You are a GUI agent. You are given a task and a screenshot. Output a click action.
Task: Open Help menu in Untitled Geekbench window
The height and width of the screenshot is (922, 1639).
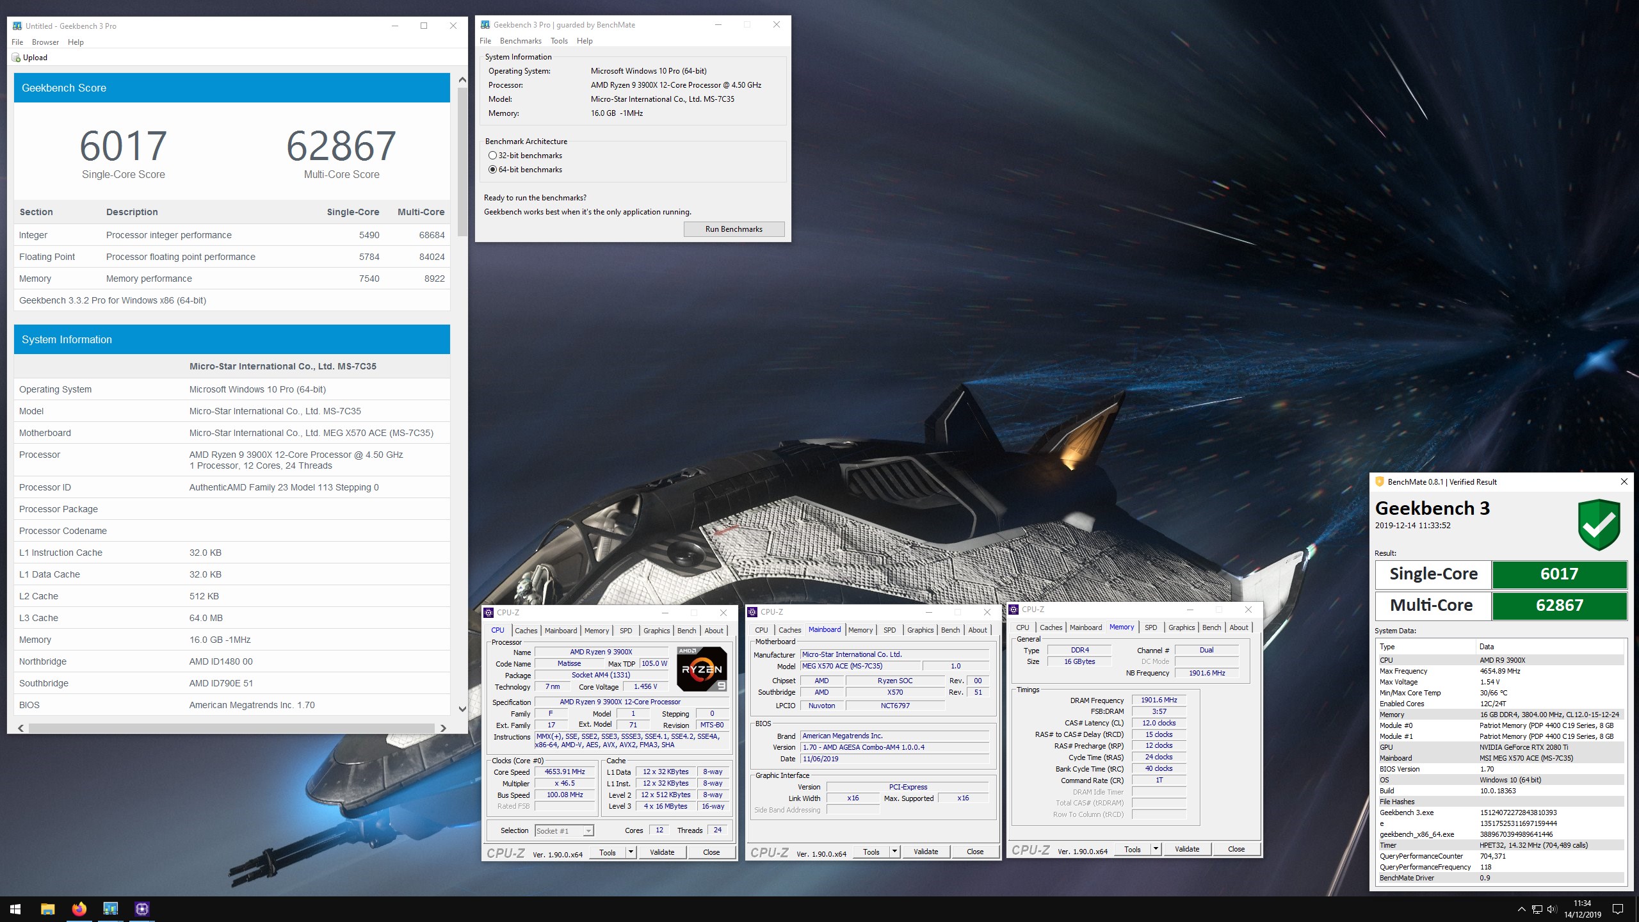76,42
